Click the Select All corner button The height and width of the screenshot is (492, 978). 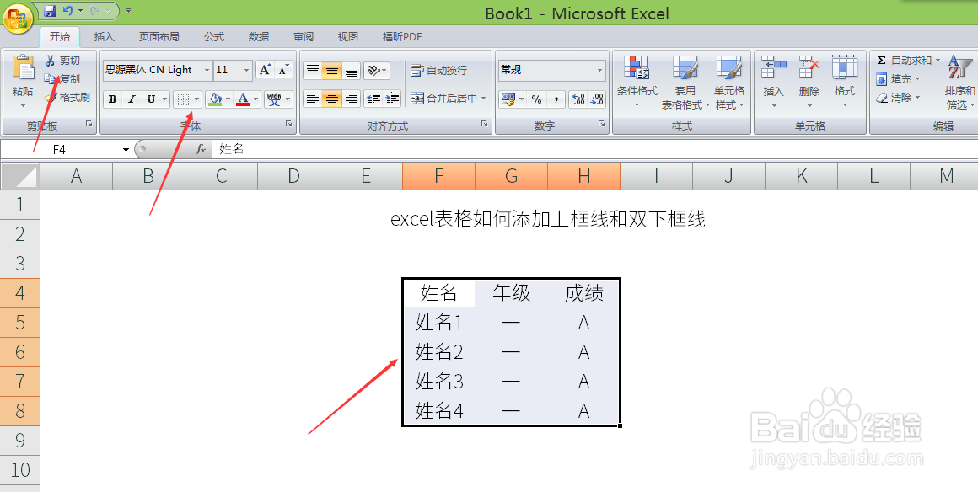point(20,176)
